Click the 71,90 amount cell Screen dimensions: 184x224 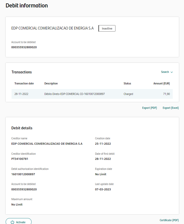click(167, 94)
